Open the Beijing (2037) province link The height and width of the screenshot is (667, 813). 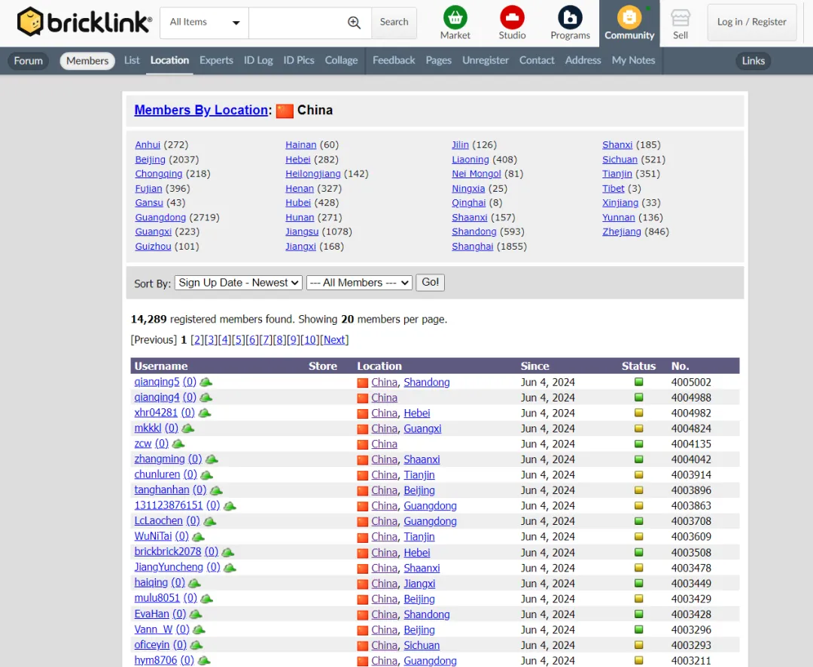coord(151,159)
